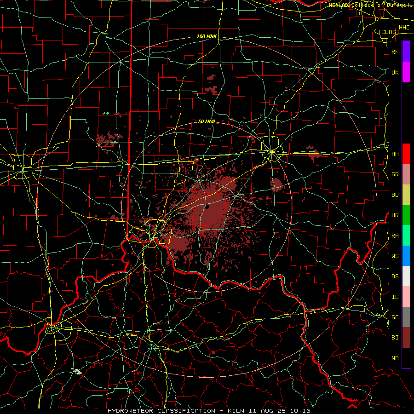Click the HHC product label
414x414 pixels.
tap(404, 28)
